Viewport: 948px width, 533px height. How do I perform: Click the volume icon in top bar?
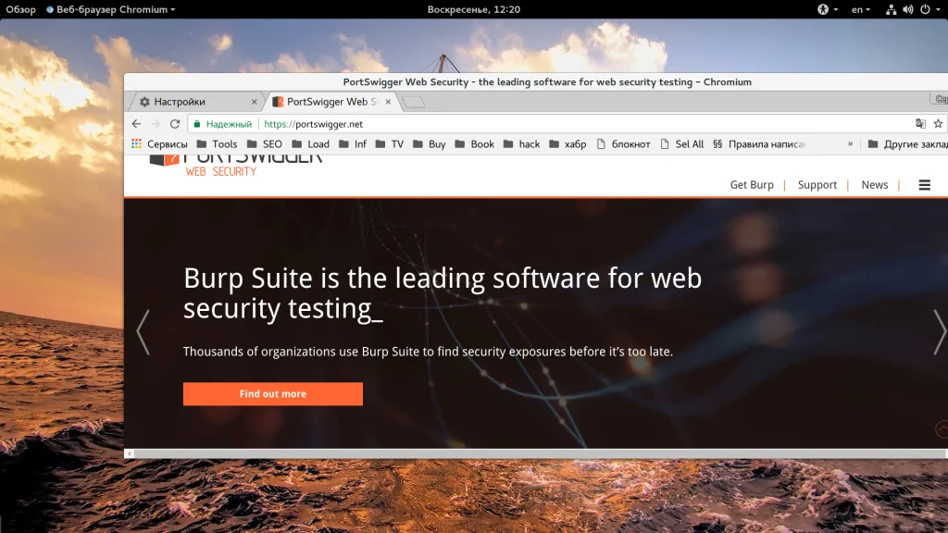(x=907, y=9)
